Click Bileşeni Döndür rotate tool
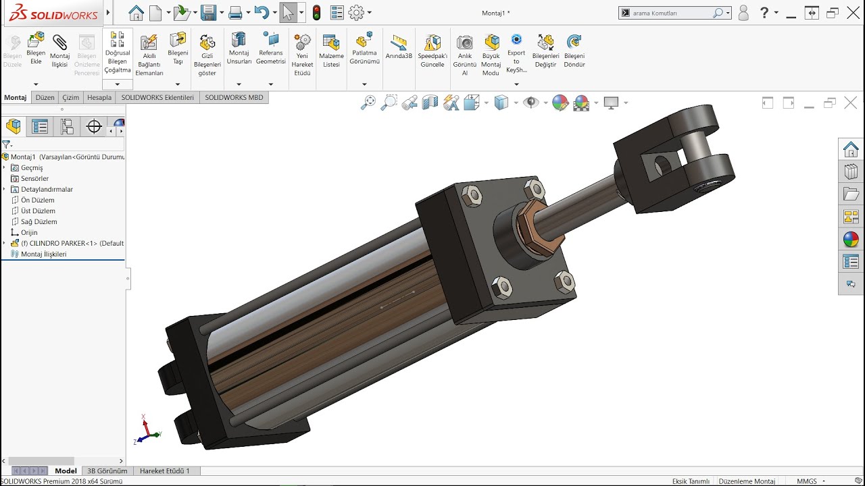 tap(574, 51)
